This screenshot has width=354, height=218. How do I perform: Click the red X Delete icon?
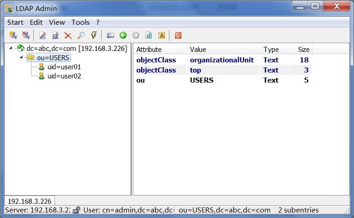point(68,35)
